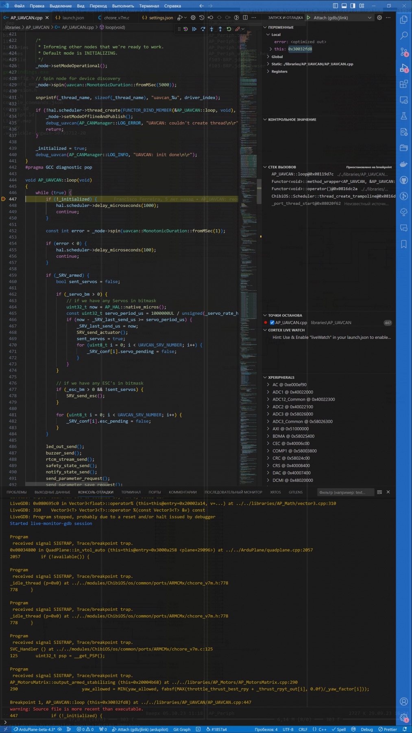Open the Extensions view
Image resolution: width=412 pixels, height=733 pixels.
(x=404, y=84)
